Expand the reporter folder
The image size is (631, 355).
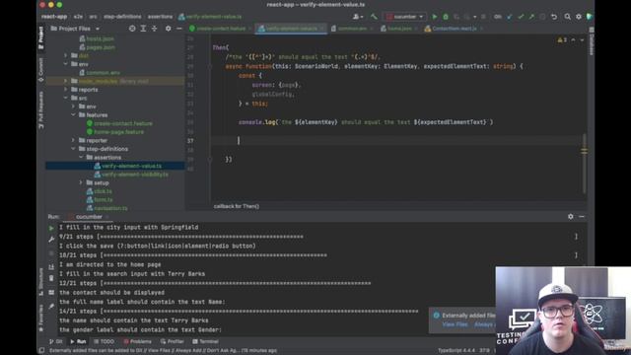point(73,140)
